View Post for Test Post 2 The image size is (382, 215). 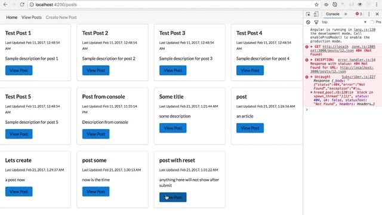tap(95, 70)
